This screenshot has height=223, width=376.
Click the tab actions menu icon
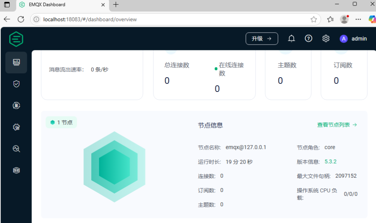pos(7,5)
